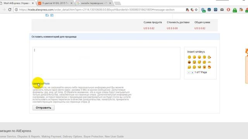Click the blue square extension beside the mail icon
Viewport: 248px width, 139px height.
[x=215, y=10]
